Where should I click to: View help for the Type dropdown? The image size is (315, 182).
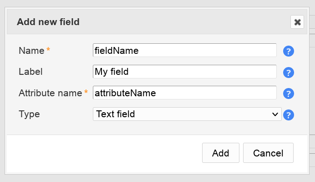(289, 115)
